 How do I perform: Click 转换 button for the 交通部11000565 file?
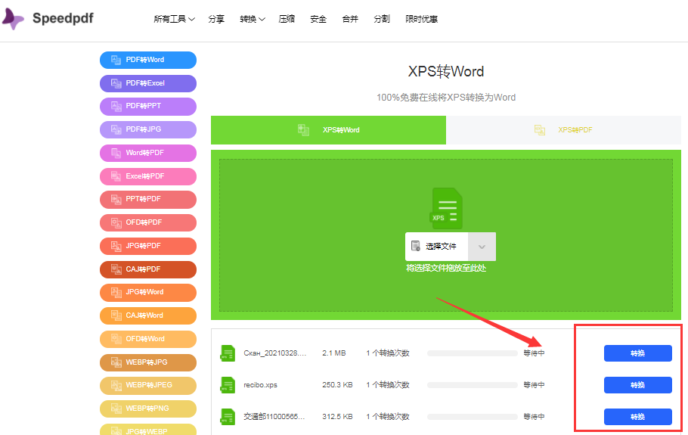(637, 417)
